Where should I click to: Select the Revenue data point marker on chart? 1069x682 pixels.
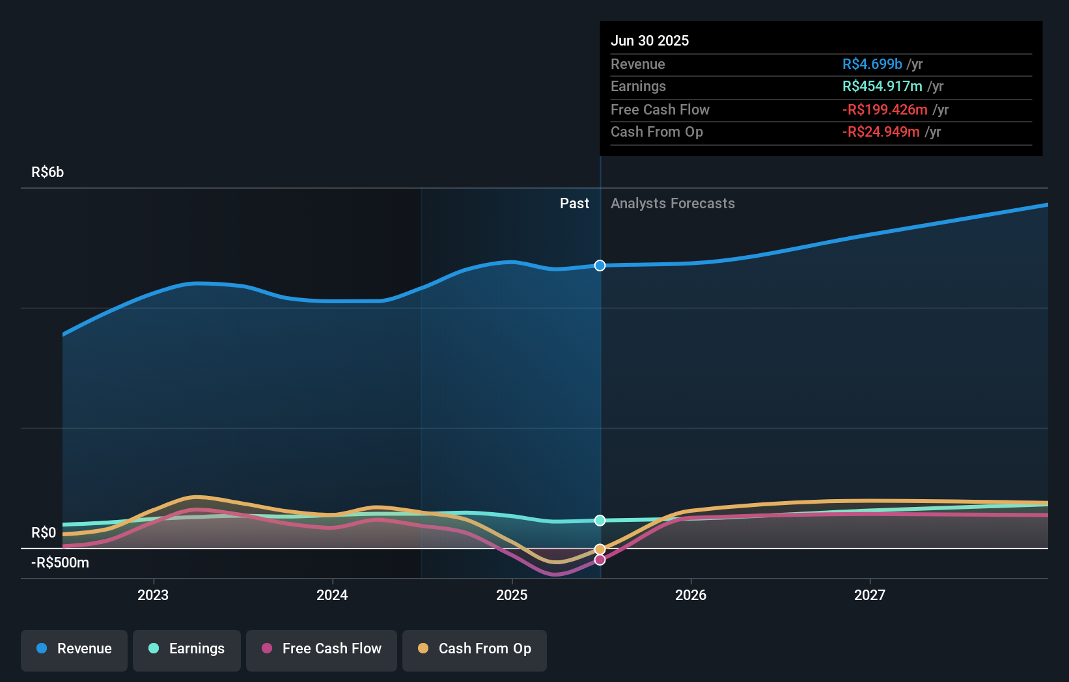600,266
